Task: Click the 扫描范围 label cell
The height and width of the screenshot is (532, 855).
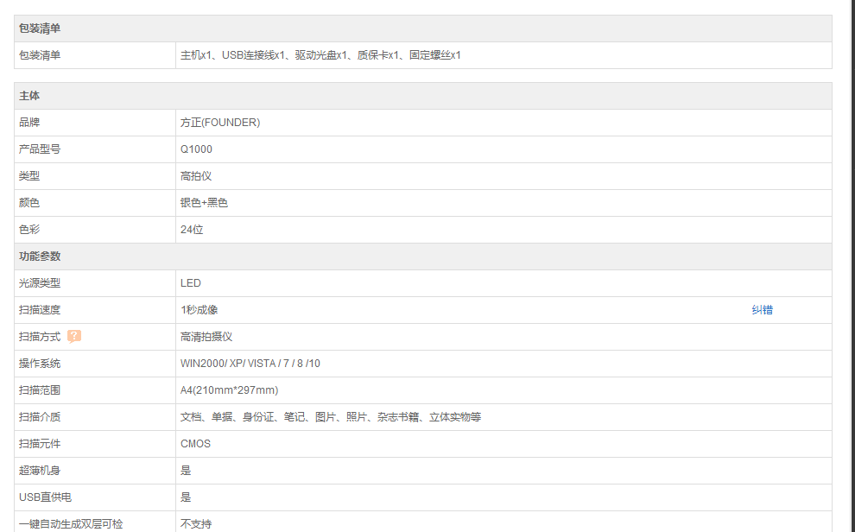Action: click(95, 389)
